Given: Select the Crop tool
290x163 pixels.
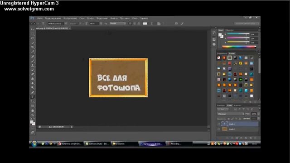Looking at the screenshot, I should click(x=33, y=48).
